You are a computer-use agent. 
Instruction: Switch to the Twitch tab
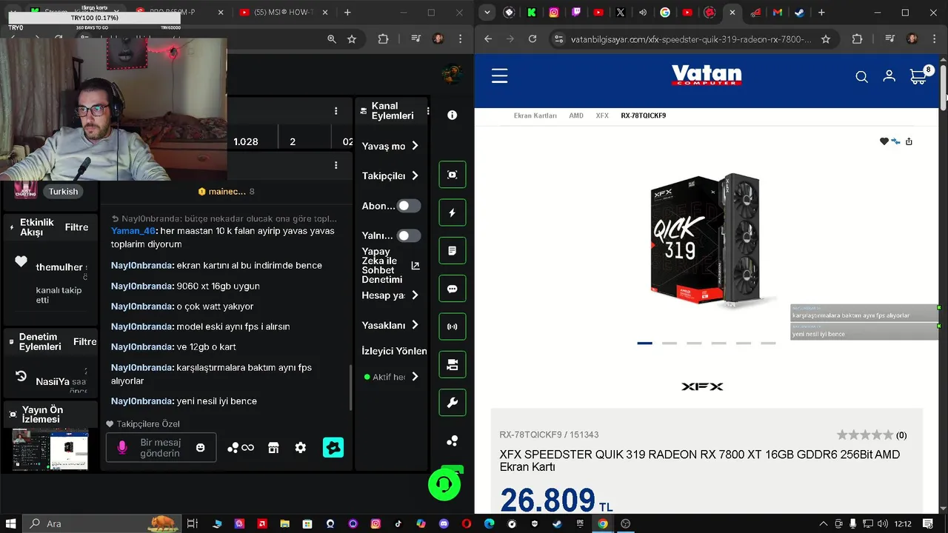point(576,13)
